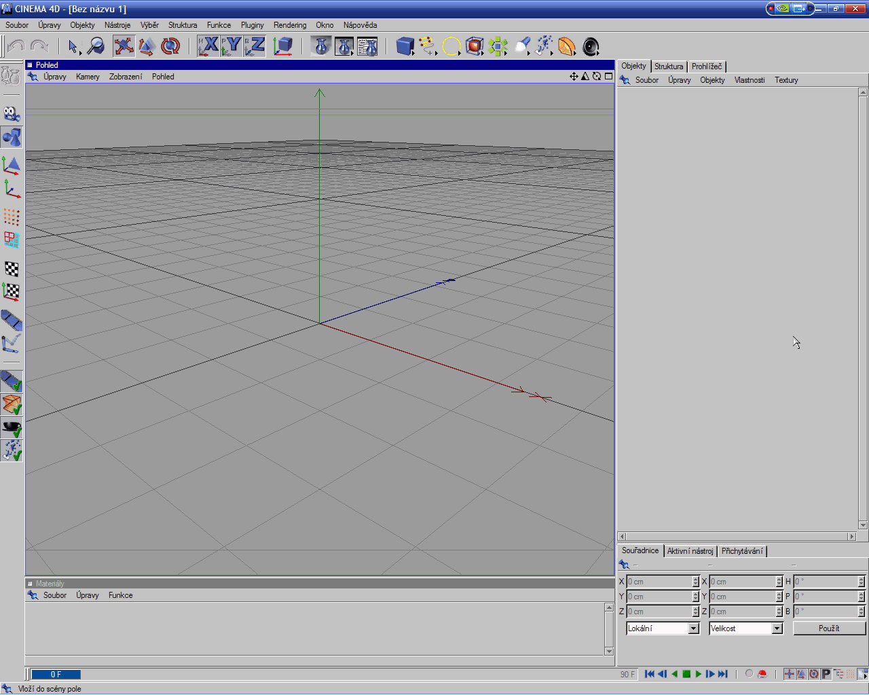This screenshot has width=869, height=695.
Task: Toggle X axis lock
Action: 208,46
